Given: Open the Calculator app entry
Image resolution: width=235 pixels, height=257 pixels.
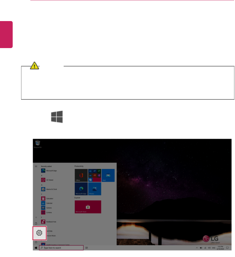Looking at the screenshot, I should [x=47, y=199].
